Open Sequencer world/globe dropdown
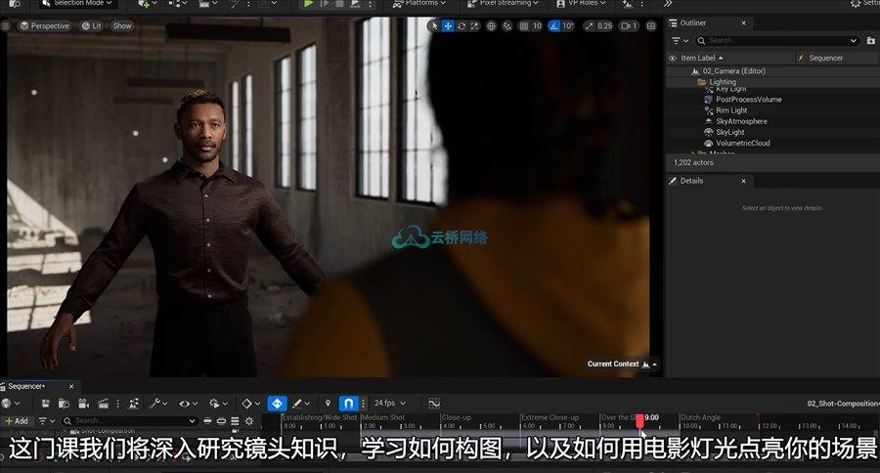 tap(10, 404)
